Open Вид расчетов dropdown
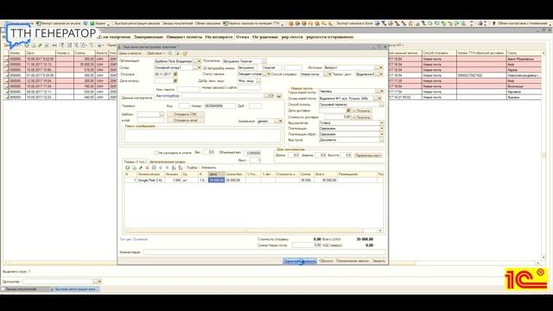The width and height of the screenshot is (553, 311). [382, 123]
